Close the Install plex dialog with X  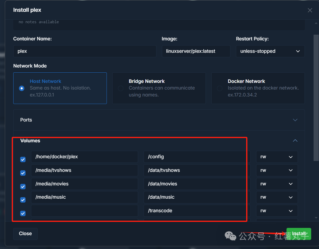point(310,10)
